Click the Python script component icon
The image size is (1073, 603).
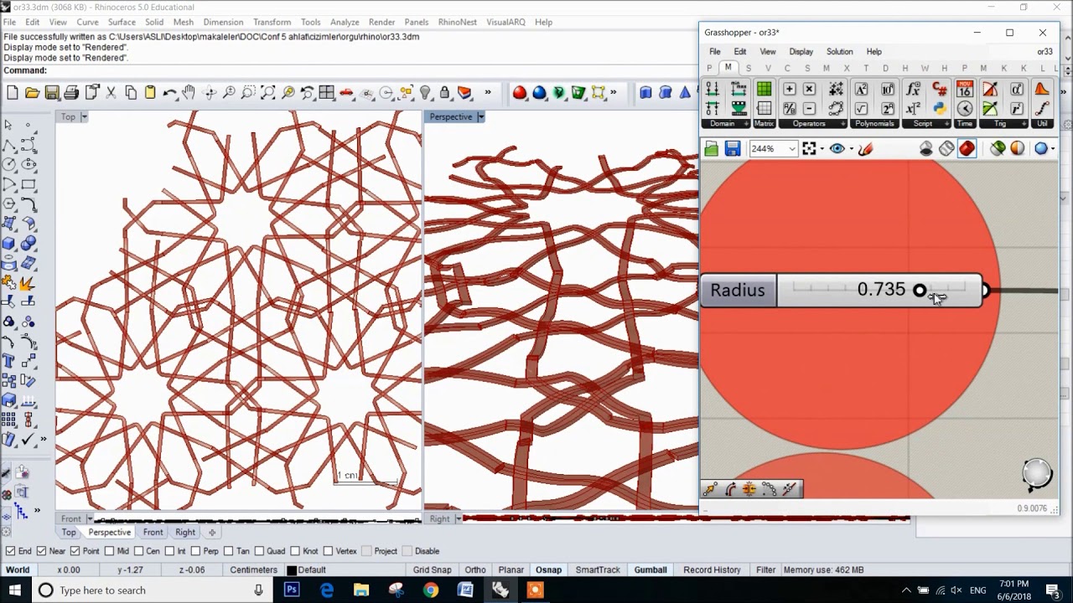[940, 109]
